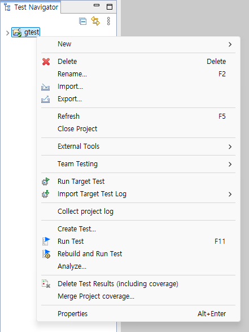This screenshot has width=249, height=332.
Task: Click the Rebuild and Run Test icon
Action: [x=46, y=254]
